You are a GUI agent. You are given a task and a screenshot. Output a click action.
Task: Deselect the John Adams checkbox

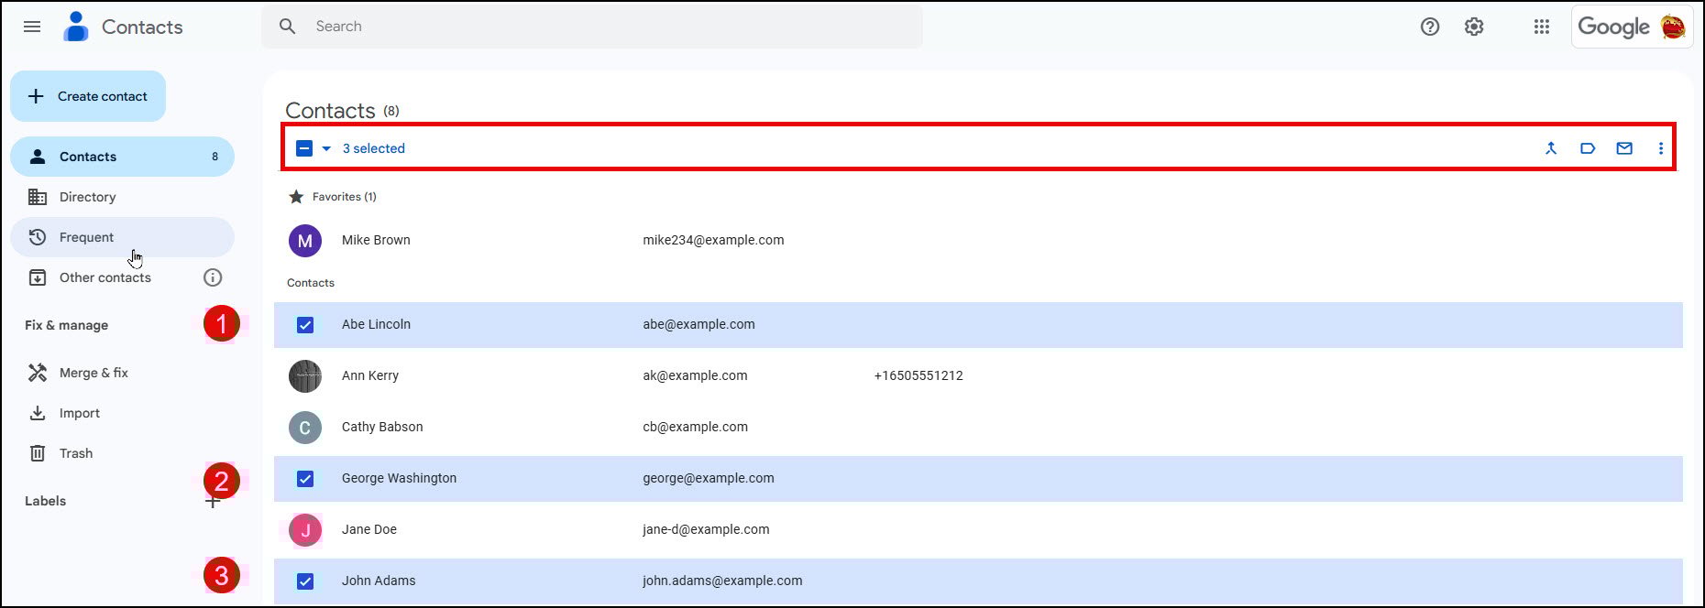[305, 581]
